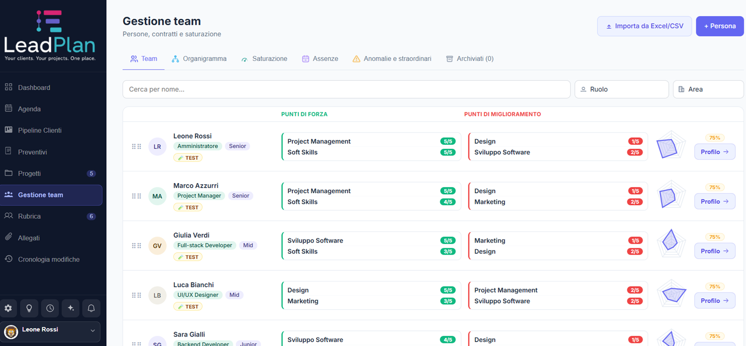Click the PUNTI DI MIGLIORAMENTO column header
Image resolution: width=746 pixels, height=346 pixels.
(x=503, y=114)
